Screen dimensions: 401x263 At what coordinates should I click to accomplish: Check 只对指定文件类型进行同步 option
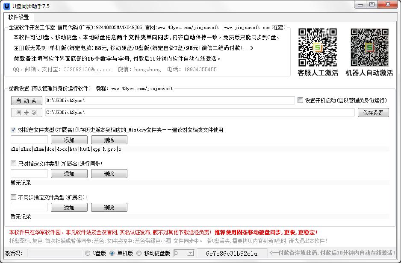(13, 163)
